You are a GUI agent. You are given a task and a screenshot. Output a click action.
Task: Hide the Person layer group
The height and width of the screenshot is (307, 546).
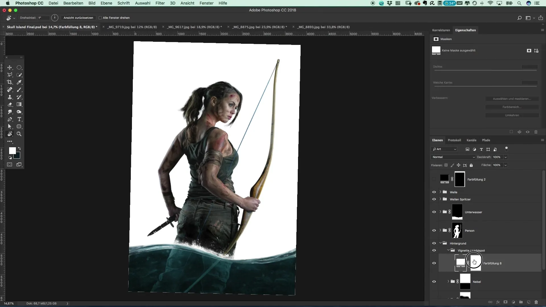[434, 231]
